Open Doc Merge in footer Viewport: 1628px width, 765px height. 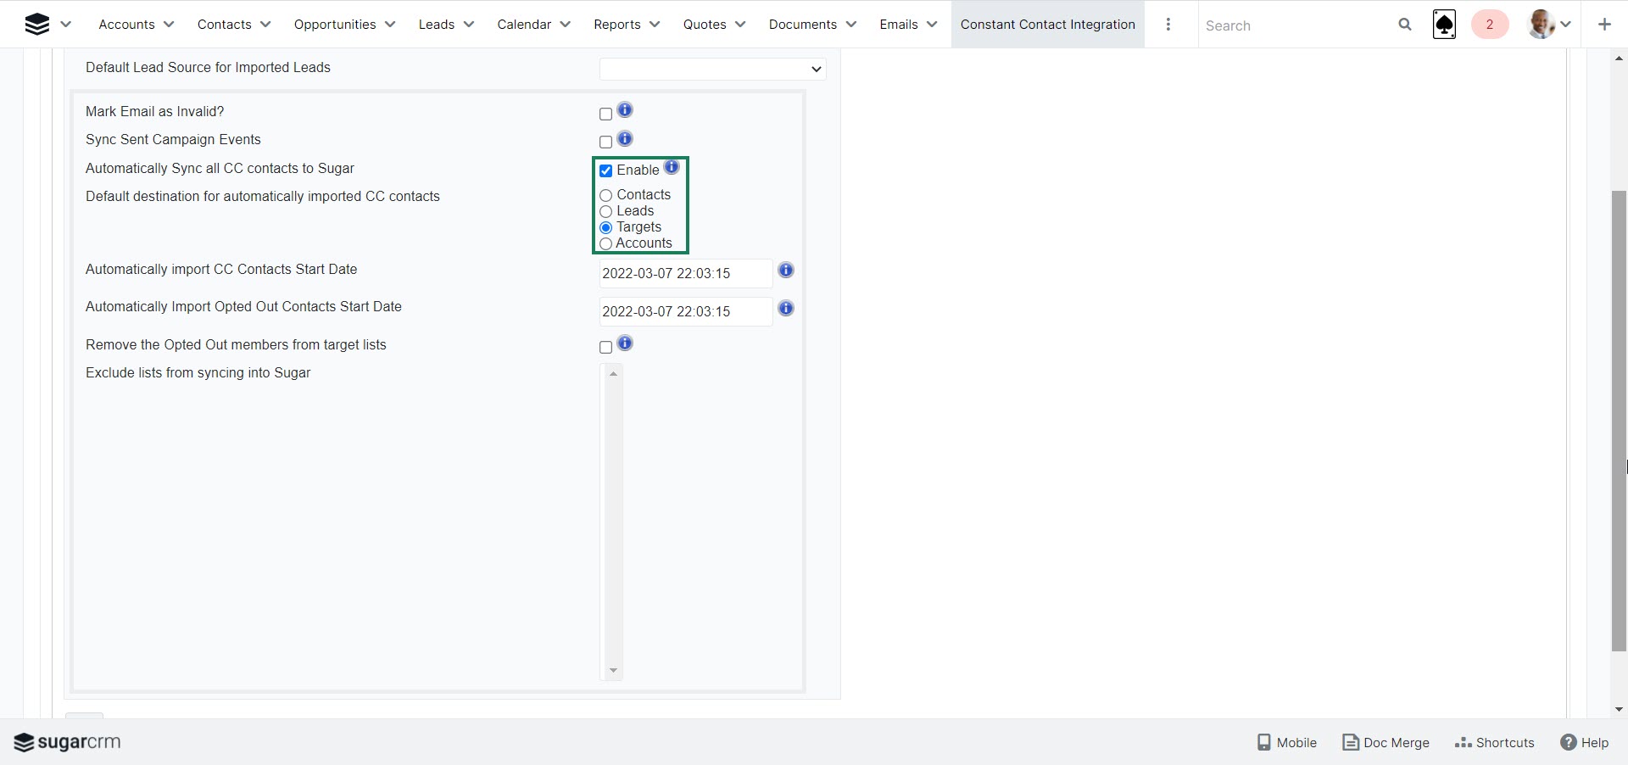tap(1386, 742)
